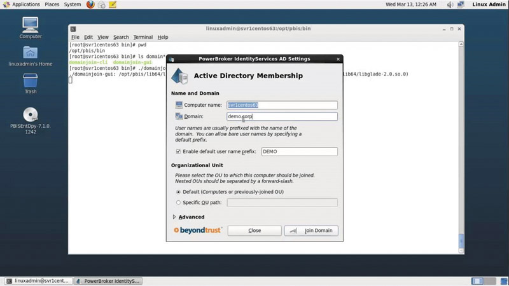Click the terminal window title bar icon

click(73, 29)
